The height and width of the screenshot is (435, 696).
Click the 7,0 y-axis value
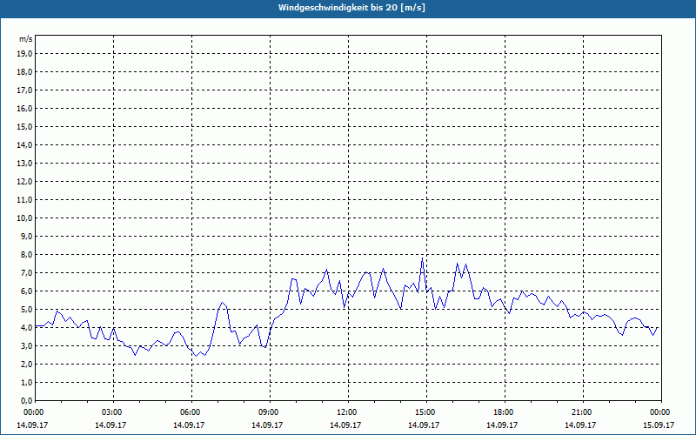(x=26, y=272)
